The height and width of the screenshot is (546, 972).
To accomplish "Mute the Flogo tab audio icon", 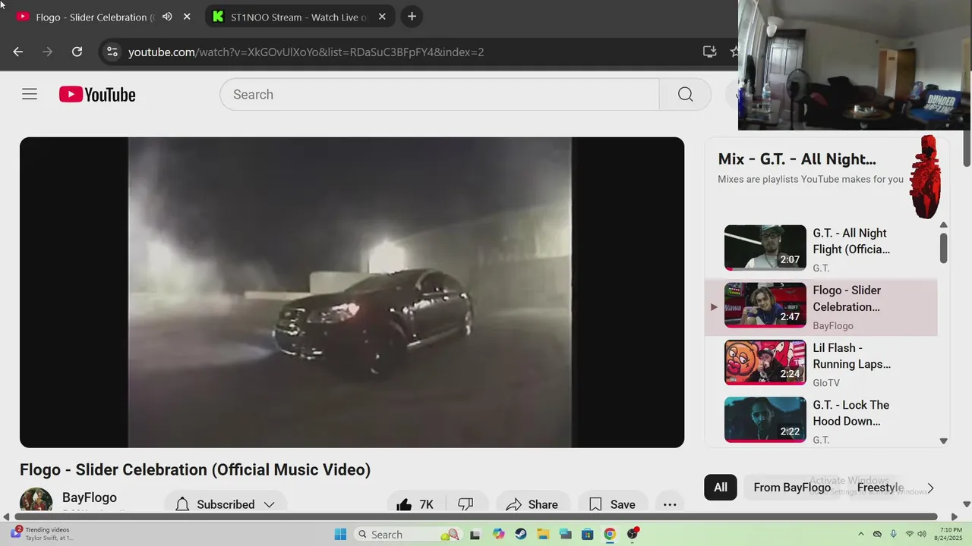I will pos(167,17).
